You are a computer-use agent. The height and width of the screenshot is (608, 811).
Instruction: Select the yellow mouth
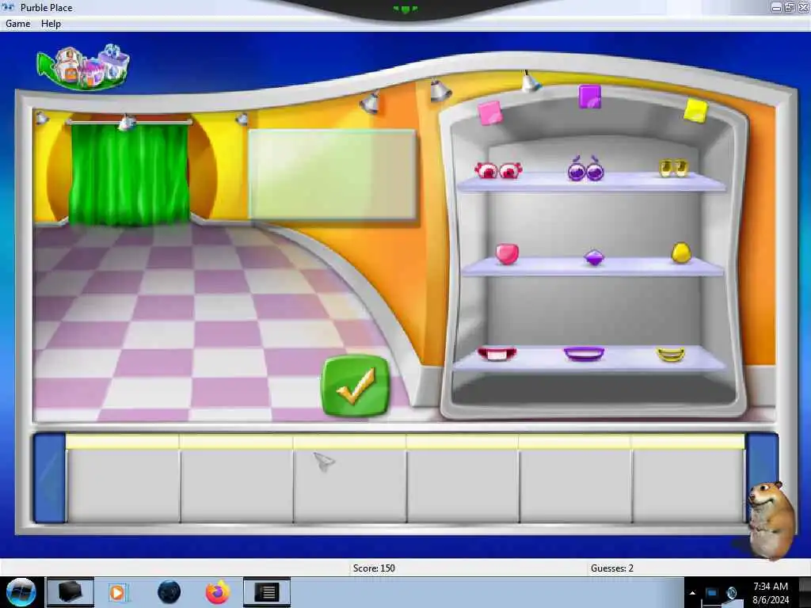[x=671, y=354]
